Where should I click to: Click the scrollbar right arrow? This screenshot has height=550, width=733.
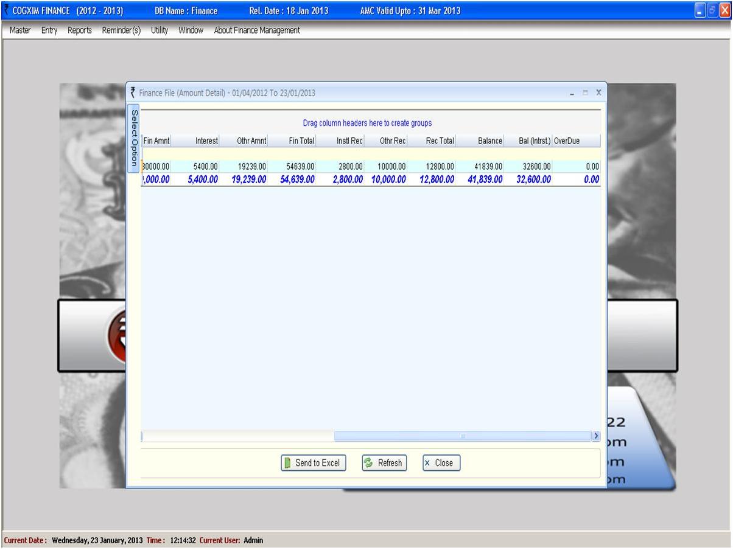click(x=596, y=436)
